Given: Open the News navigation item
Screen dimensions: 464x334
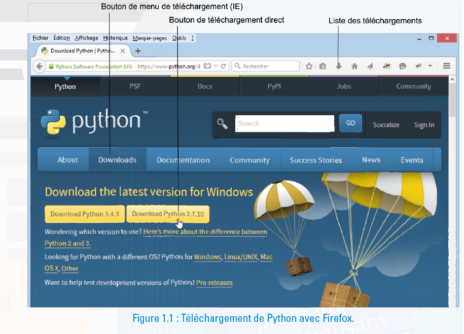Looking at the screenshot, I should click(371, 160).
